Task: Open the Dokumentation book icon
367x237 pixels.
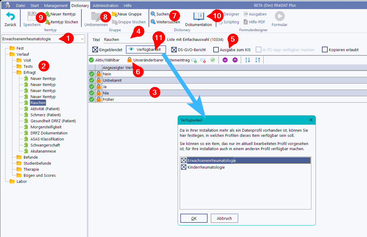Action: [x=198, y=16]
